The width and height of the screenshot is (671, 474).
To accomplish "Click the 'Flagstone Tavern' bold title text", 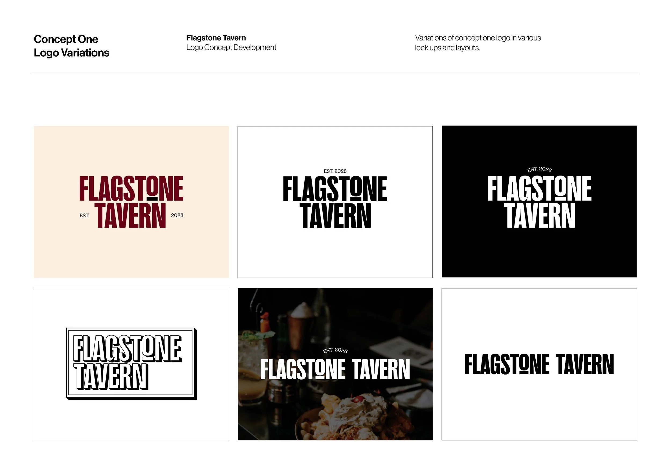I will pyautogui.click(x=216, y=38).
